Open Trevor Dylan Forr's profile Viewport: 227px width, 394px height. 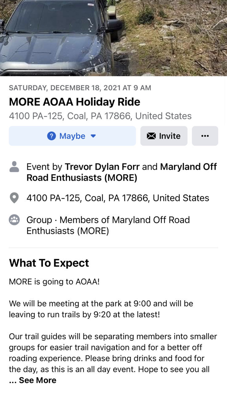(x=102, y=167)
